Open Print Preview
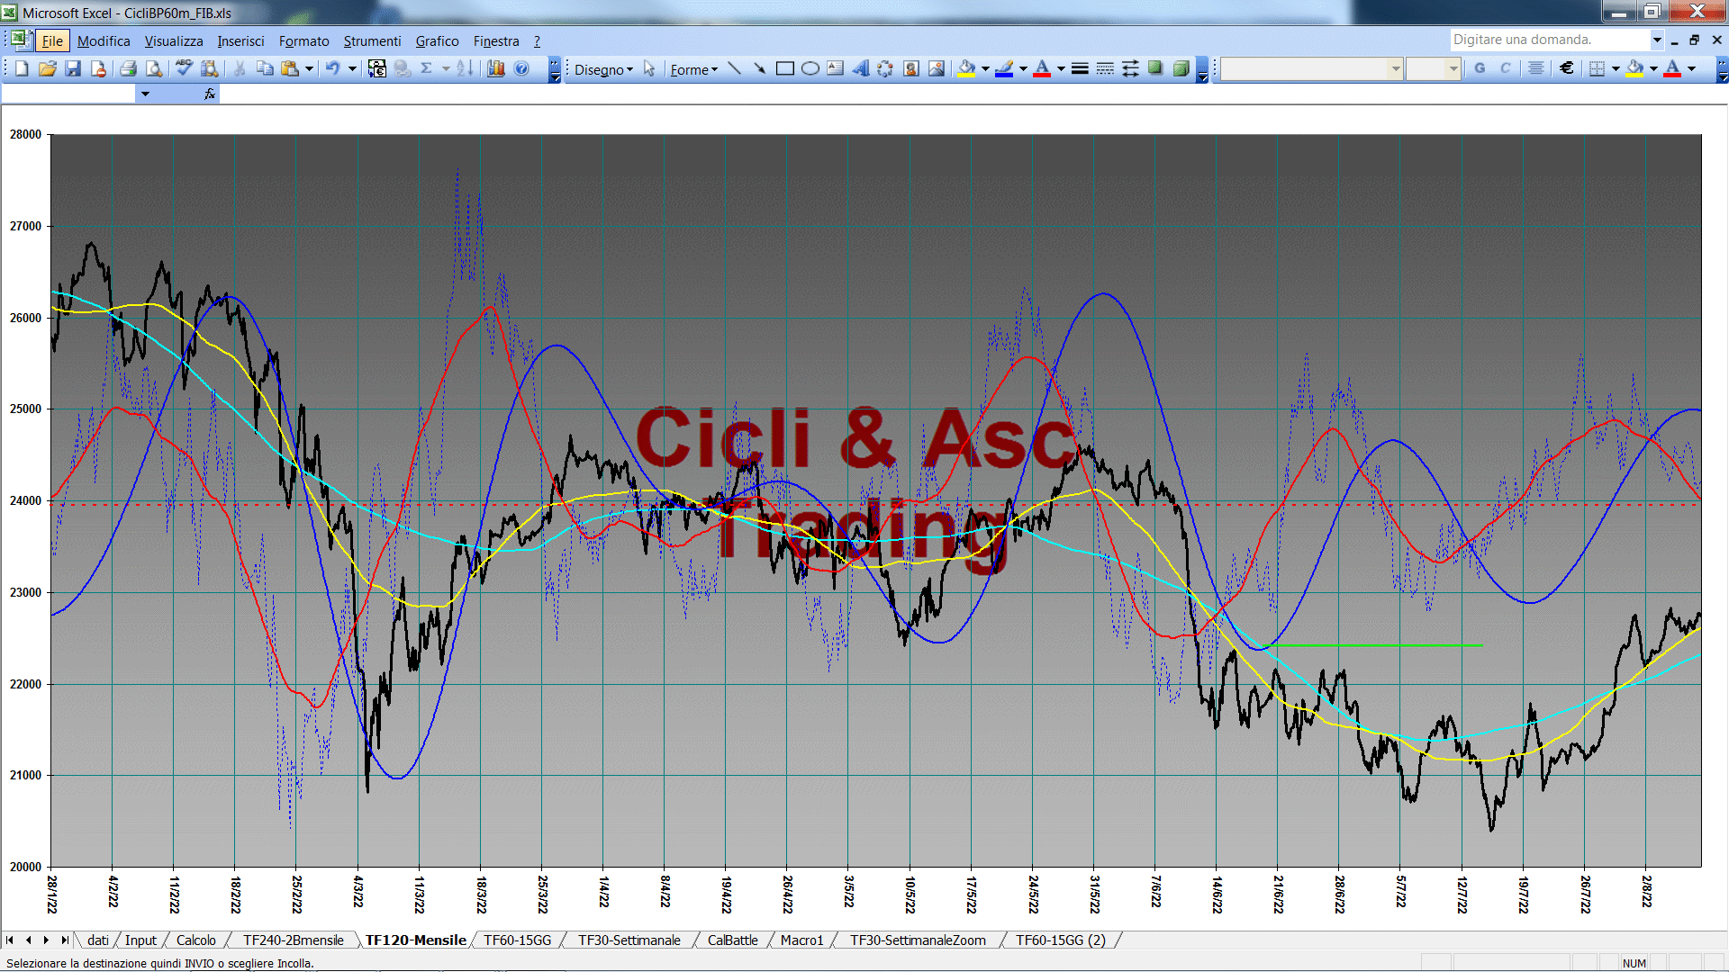 [x=154, y=68]
